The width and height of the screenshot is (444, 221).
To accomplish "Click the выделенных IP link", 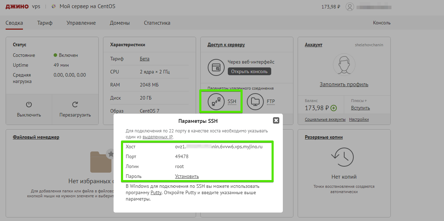I will coord(158,137).
